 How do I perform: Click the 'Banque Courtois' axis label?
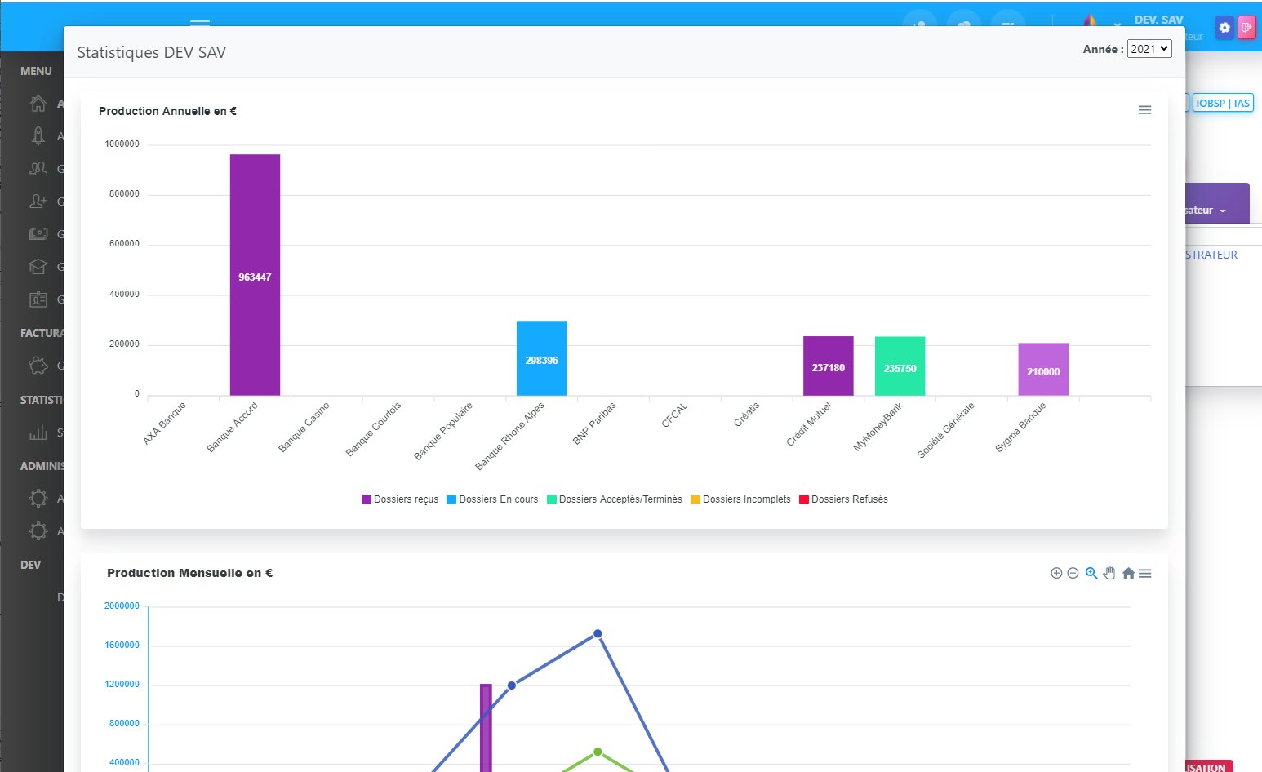[x=374, y=429]
